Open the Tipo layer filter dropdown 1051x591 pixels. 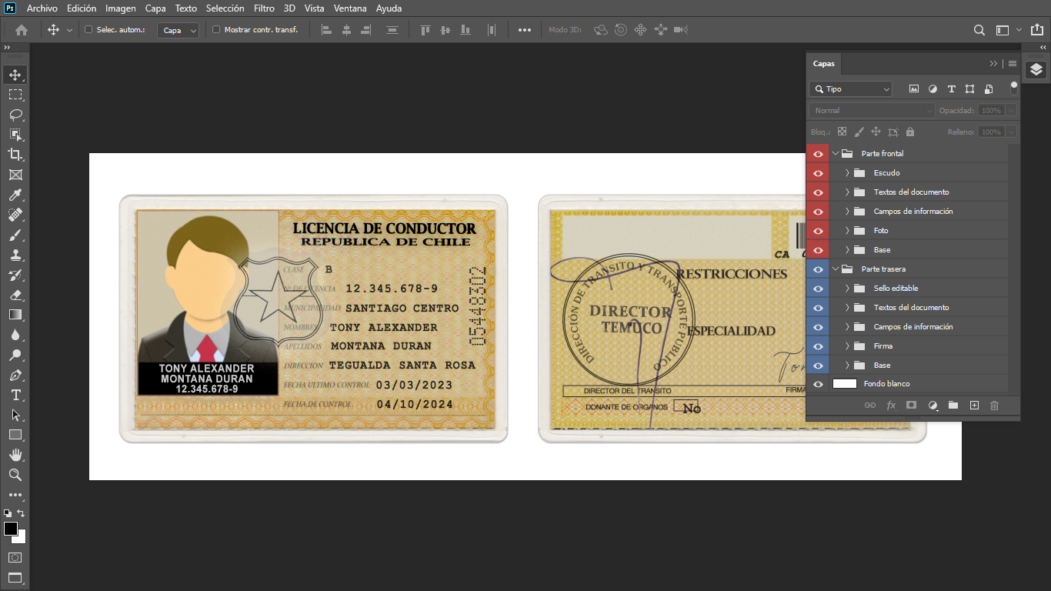click(850, 89)
